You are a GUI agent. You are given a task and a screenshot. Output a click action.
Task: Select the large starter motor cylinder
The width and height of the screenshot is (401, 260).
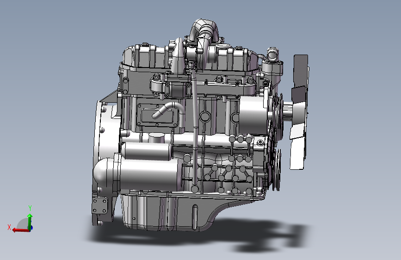139,174
